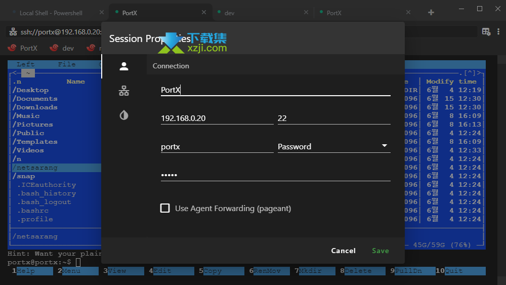Image resolution: width=506 pixels, height=285 pixels.
Task: Click the masked password field
Action: pyautogui.click(x=276, y=175)
